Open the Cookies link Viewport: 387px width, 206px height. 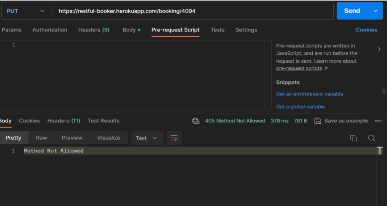(366, 30)
